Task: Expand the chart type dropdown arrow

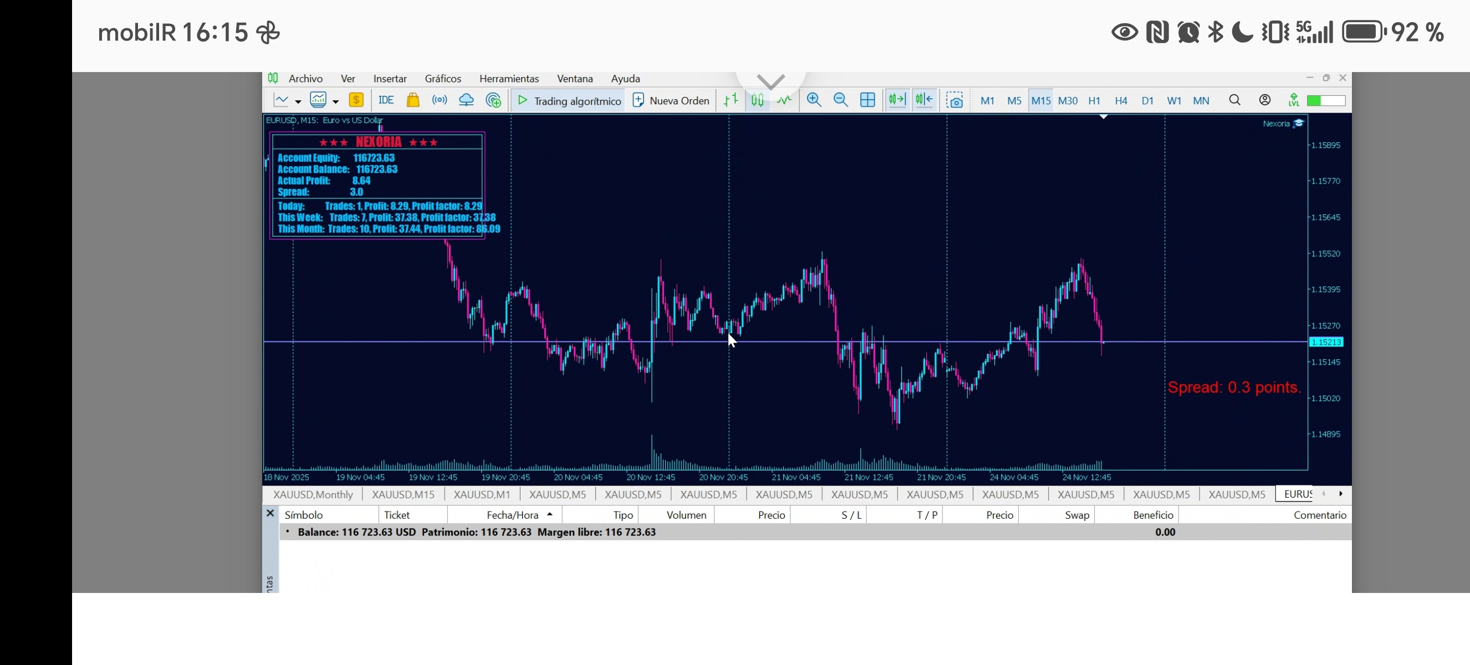Action: point(298,101)
